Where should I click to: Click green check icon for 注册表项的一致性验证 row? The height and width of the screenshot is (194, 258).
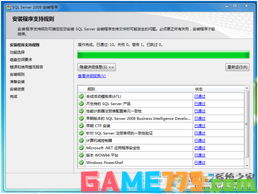tap(81, 133)
